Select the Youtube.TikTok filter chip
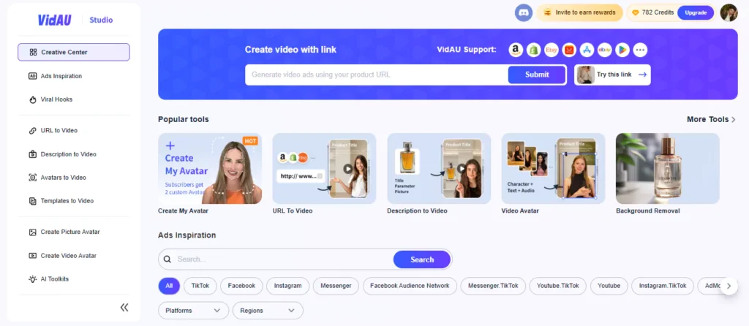This screenshot has height=326, width=749. click(x=558, y=286)
